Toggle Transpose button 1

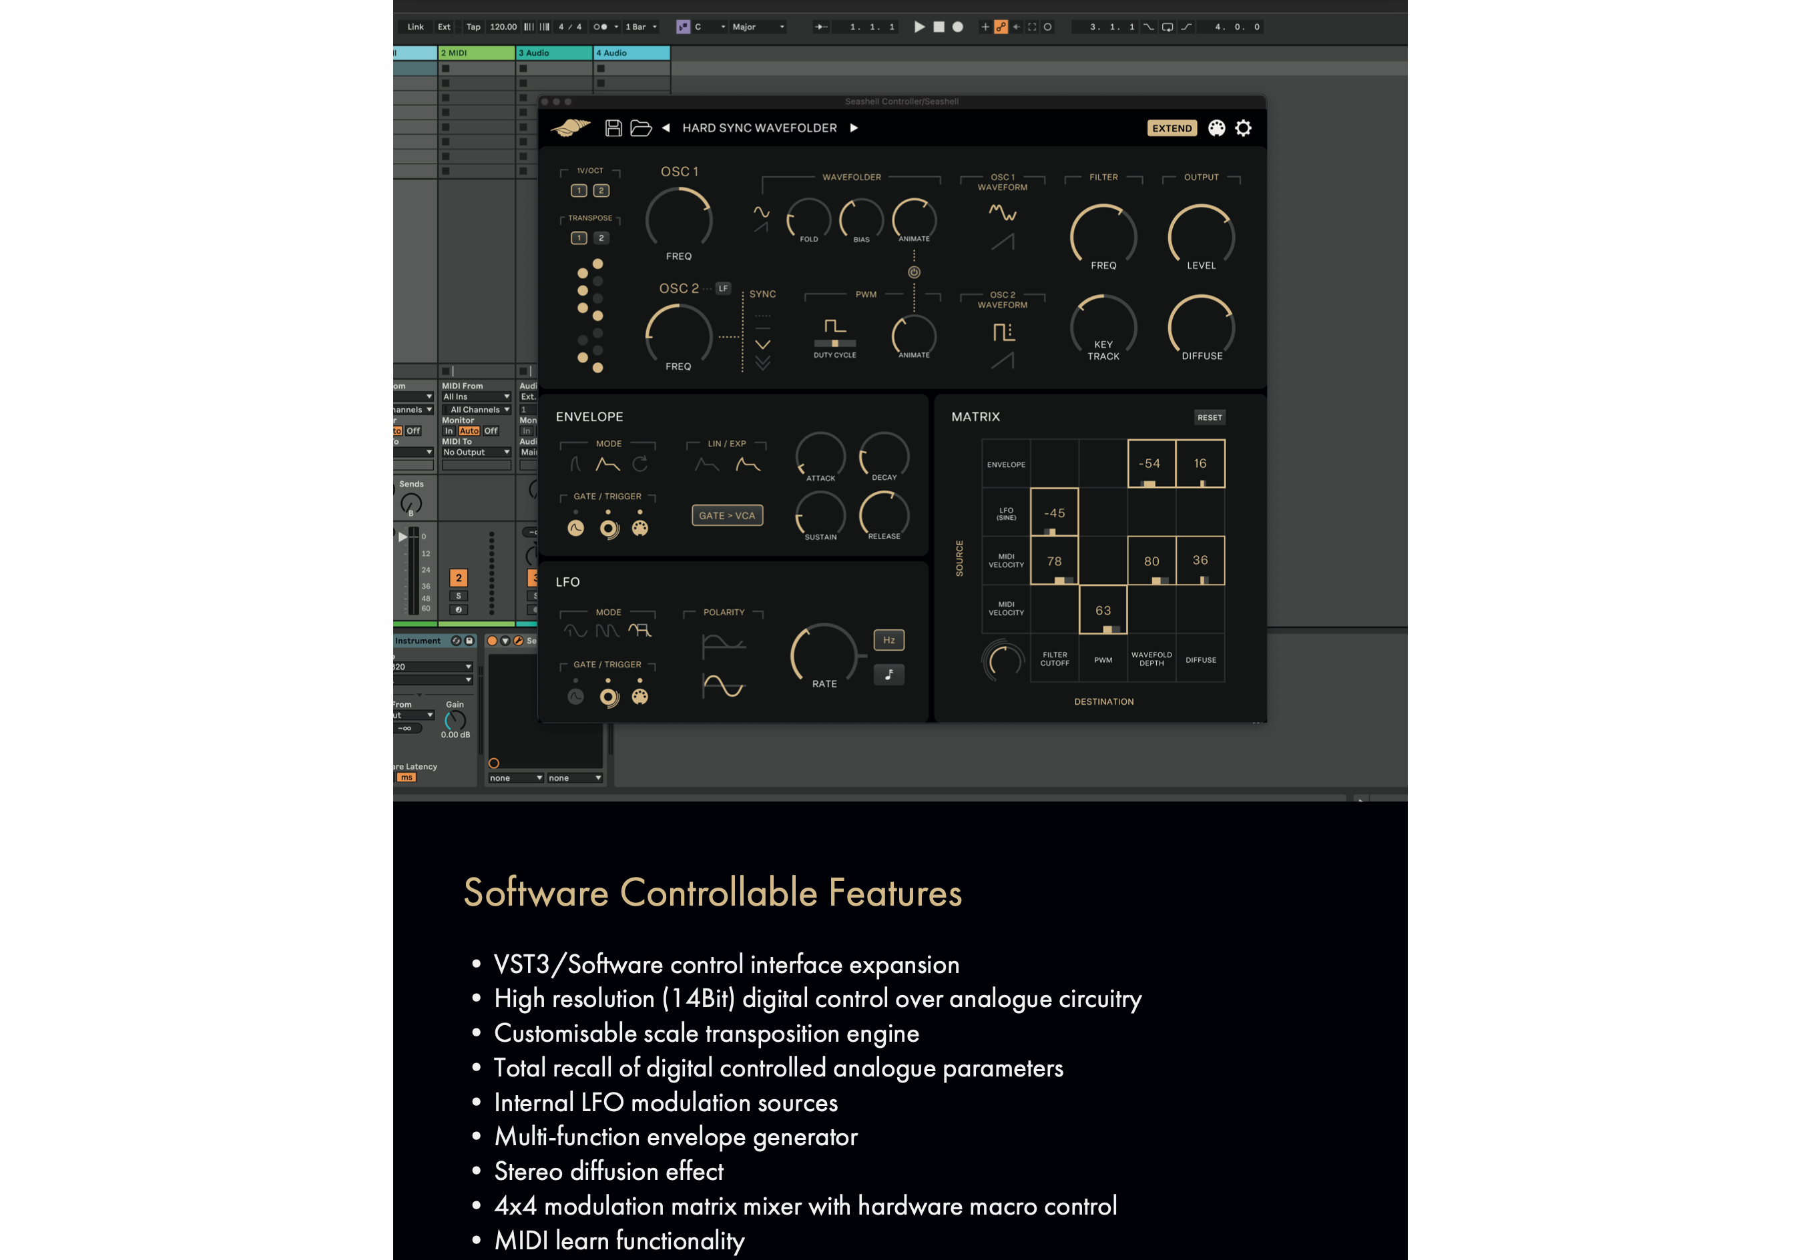pos(579,238)
